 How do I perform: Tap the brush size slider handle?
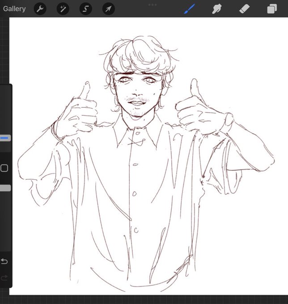tap(5, 138)
